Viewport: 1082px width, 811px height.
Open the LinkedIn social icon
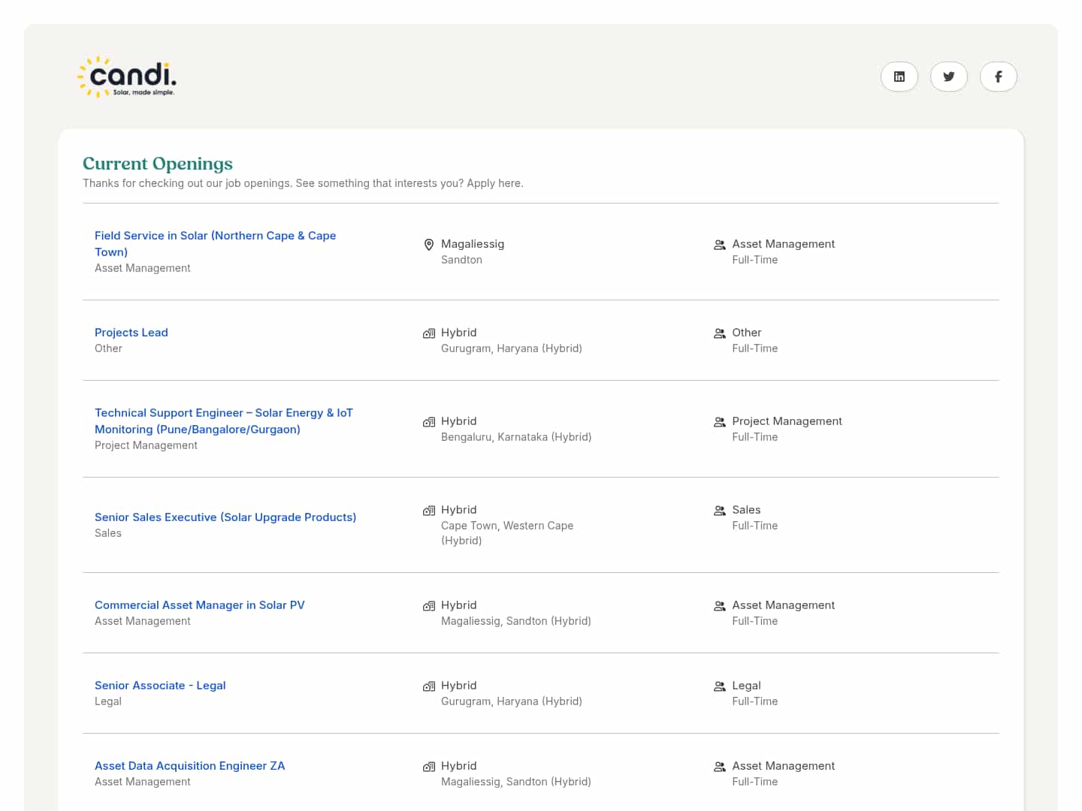899,77
